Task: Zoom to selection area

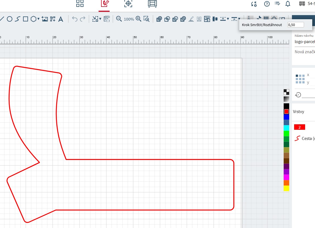Action: click(147, 19)
